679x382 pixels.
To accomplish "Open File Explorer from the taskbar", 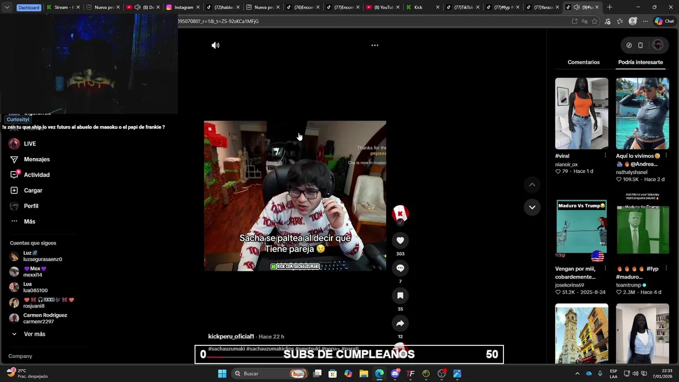I will click(x=363, y=374).
